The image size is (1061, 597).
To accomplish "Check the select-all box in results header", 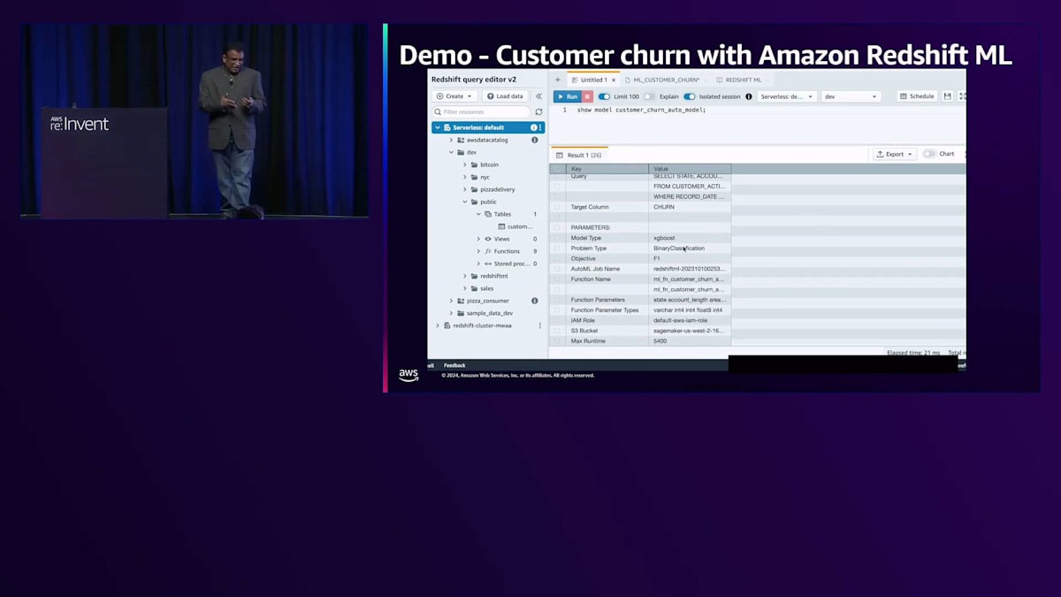I will [x=557, y=168].
